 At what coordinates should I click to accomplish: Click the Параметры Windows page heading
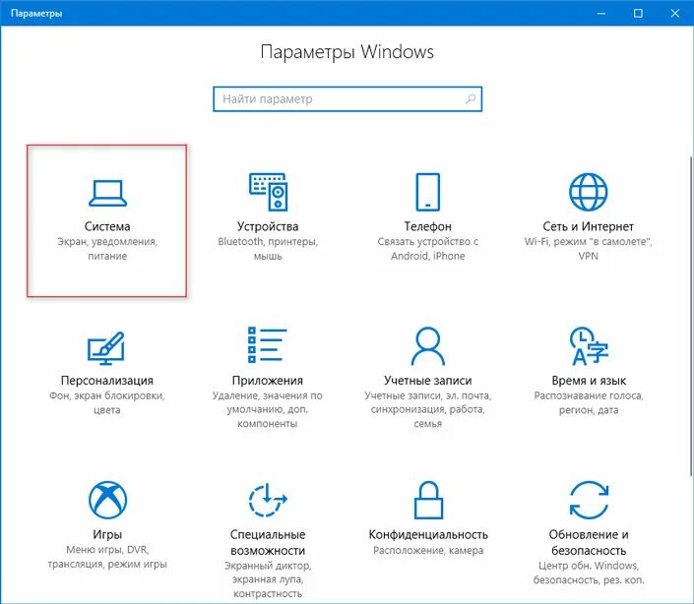(x=347, y=52)
